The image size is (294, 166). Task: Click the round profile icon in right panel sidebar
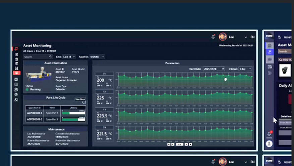tap(269, 144)
